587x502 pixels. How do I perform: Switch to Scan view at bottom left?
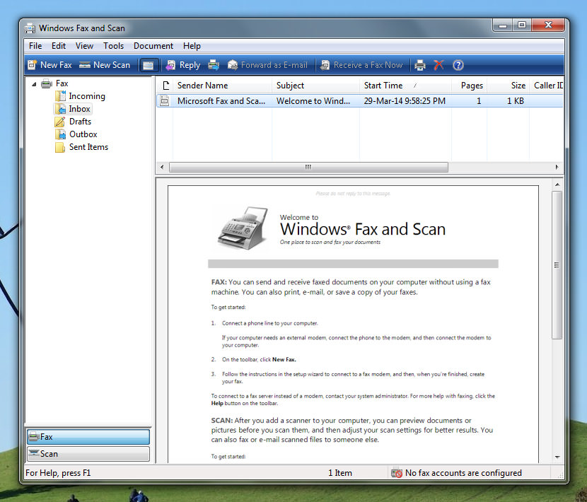tap(88, 454)
